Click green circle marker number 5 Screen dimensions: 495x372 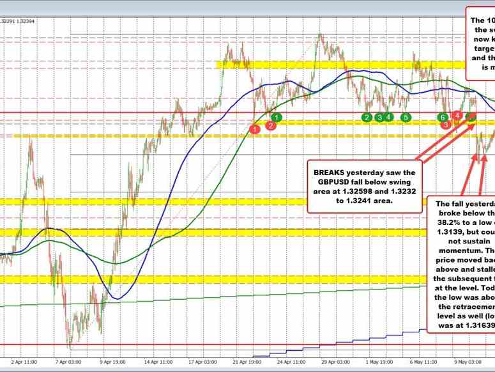click(x=406, y=117)
